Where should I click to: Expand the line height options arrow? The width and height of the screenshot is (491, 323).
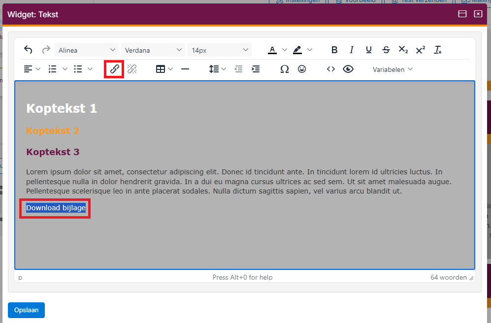click(x=224, y=69)
